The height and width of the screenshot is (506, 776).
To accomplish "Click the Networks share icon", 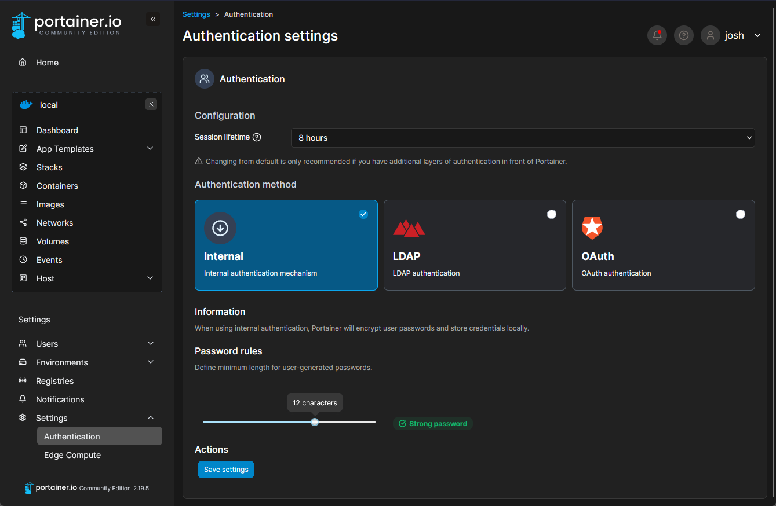I will pos(23,223).
